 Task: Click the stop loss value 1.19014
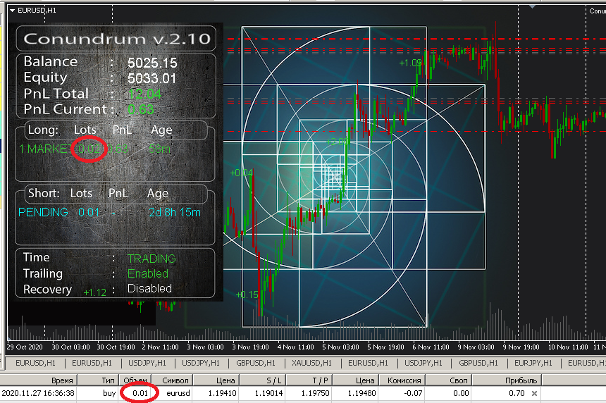[x=268, y=393]
